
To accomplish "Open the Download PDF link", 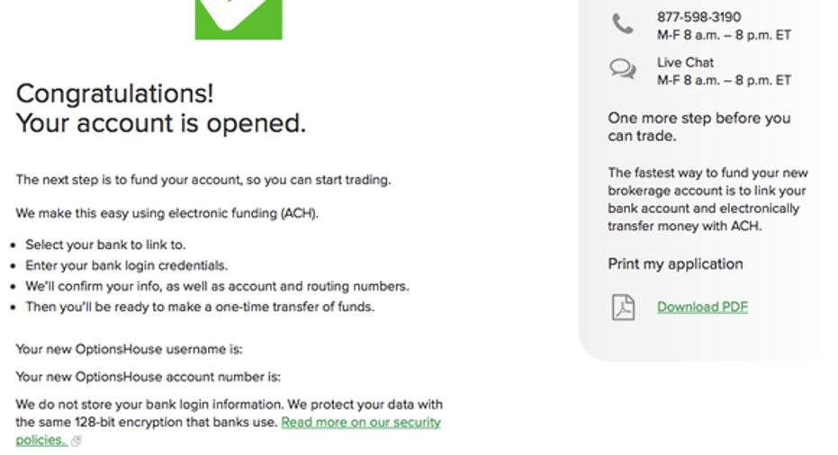I will (x=702, y=307).
